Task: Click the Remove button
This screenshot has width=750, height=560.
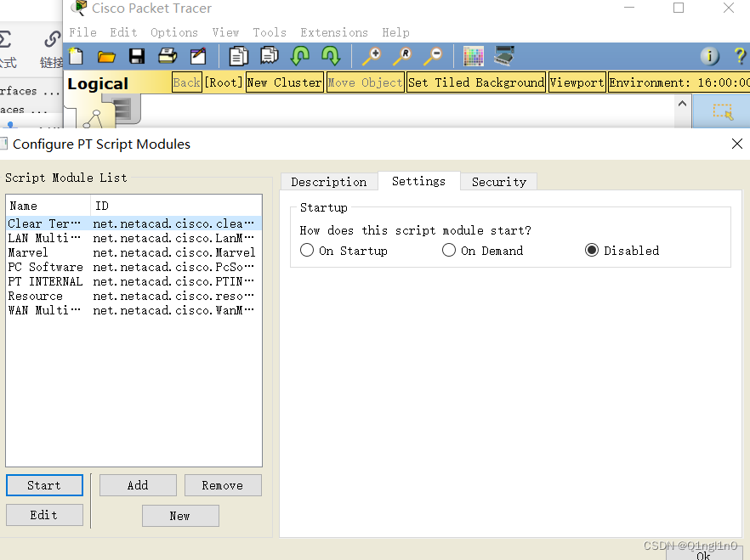Action: click(x=223, y=485)
